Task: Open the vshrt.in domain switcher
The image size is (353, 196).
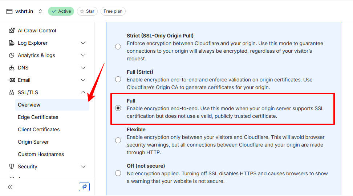Action: pyautogui.click(x=40, y=11)
